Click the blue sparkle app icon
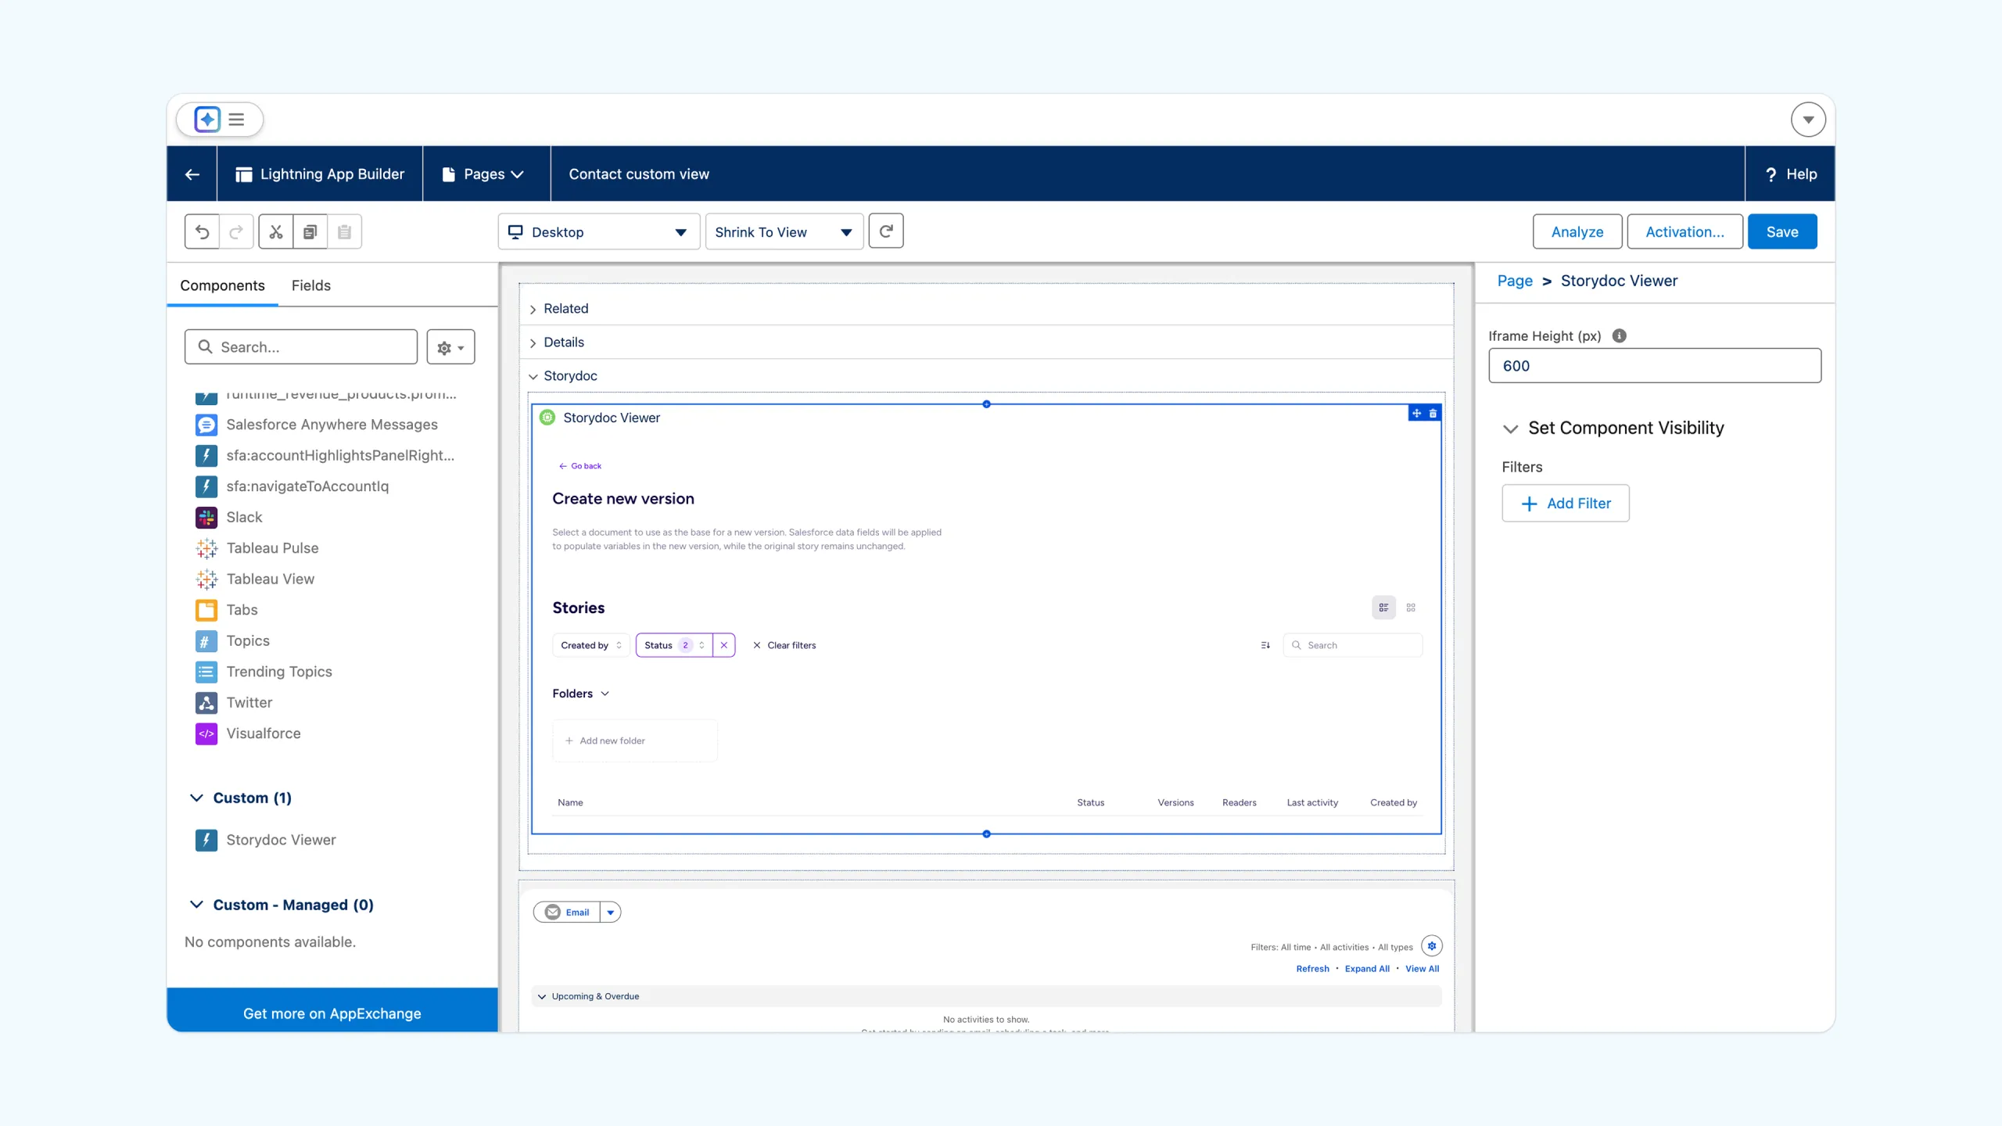2002x1126 pixels. coord(207,120)
